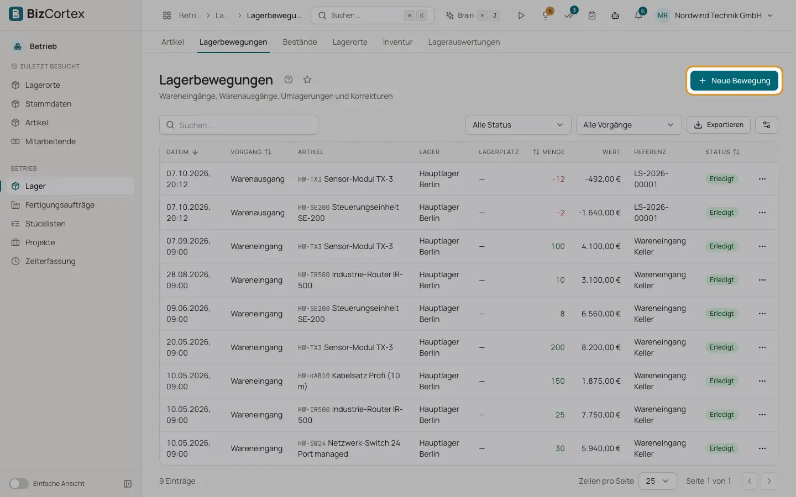796x497 pixels.
Task: Sort table by Status column
Action: pyautogui.click(x=722, y=152)
